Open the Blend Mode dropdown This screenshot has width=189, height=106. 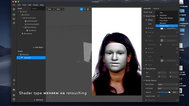pyautogui.click(x=167, y=85)
